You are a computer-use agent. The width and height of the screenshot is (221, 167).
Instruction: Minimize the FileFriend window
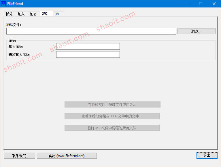(x=188, y=4)
